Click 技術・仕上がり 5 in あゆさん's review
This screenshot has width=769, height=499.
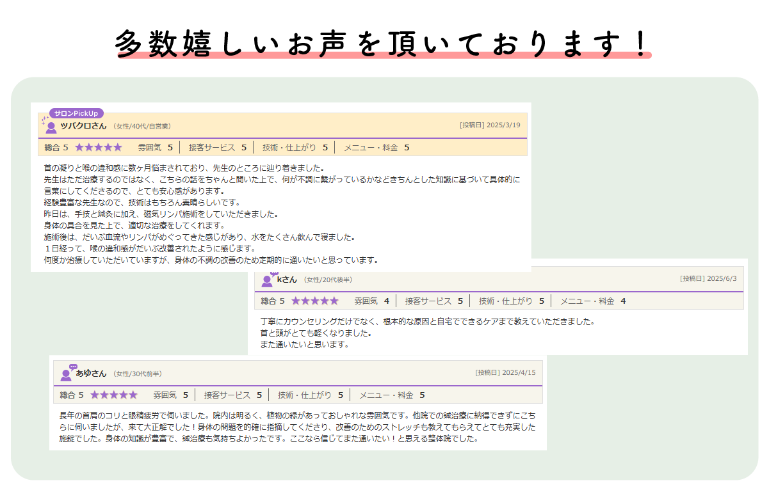pyautogui.click(x=310, y=395)
